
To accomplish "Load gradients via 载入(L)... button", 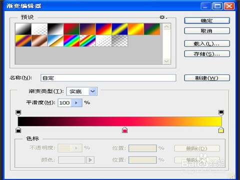I will point(207,43).
